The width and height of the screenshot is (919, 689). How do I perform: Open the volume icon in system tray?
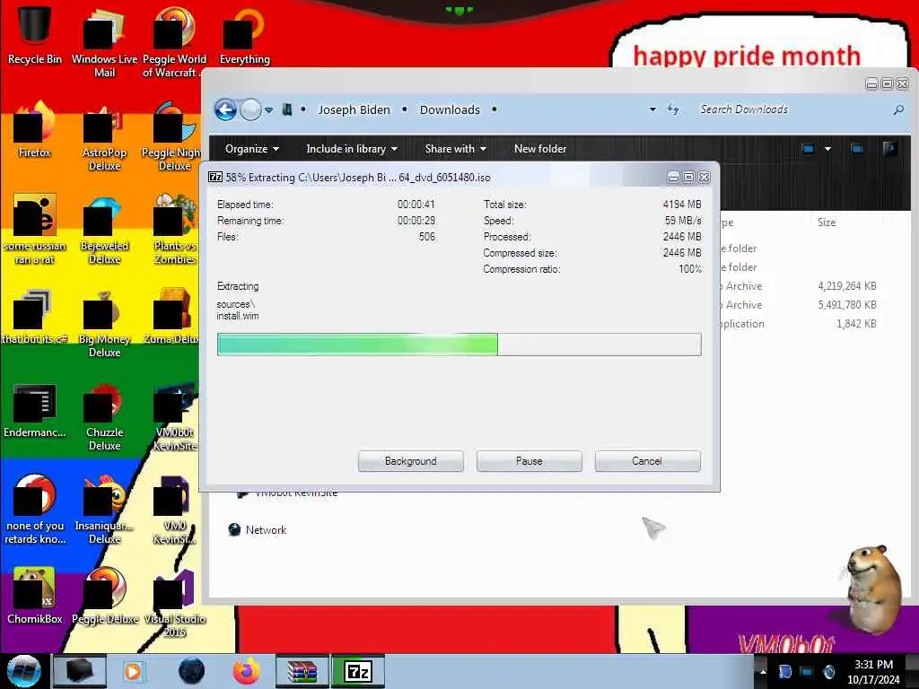click(x=828, y=671)
